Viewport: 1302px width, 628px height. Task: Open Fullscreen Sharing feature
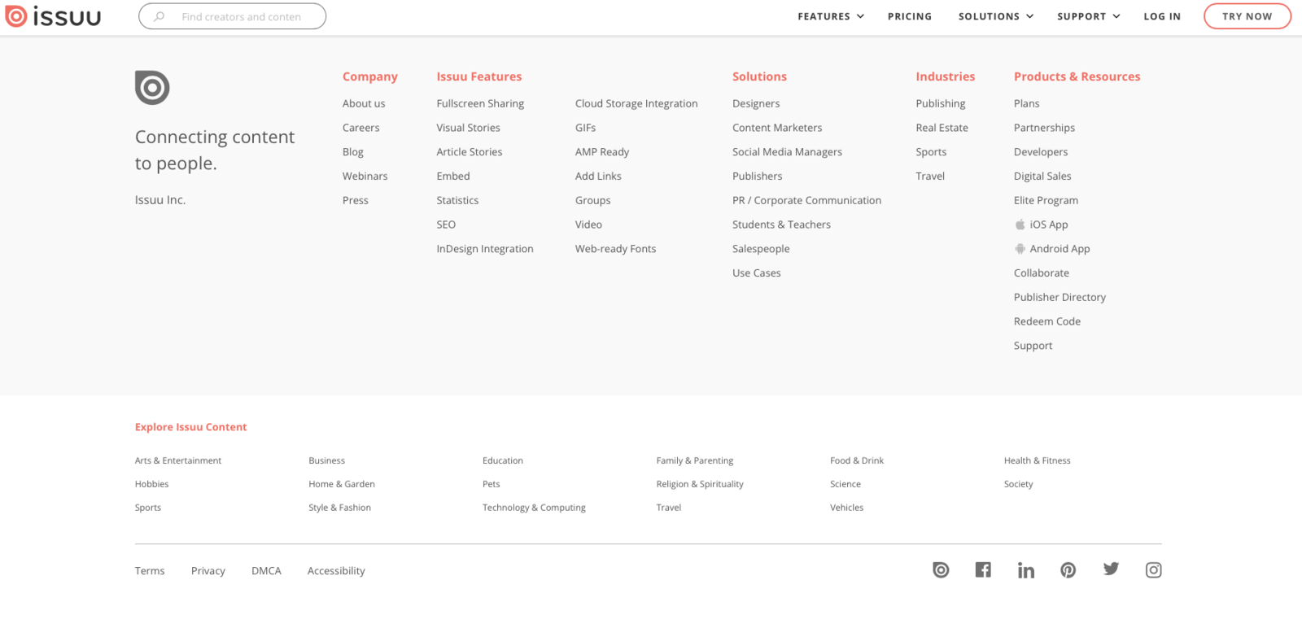480,103
